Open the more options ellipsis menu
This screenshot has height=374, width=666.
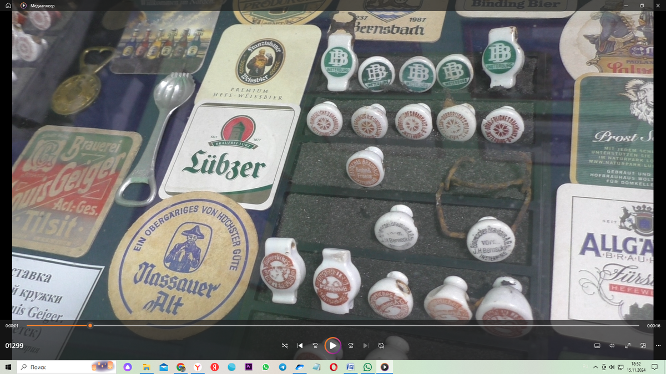(658, 345)
